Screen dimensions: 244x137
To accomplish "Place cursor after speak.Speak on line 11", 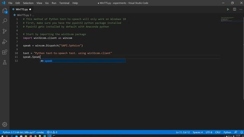I will (x=40, y=57).
